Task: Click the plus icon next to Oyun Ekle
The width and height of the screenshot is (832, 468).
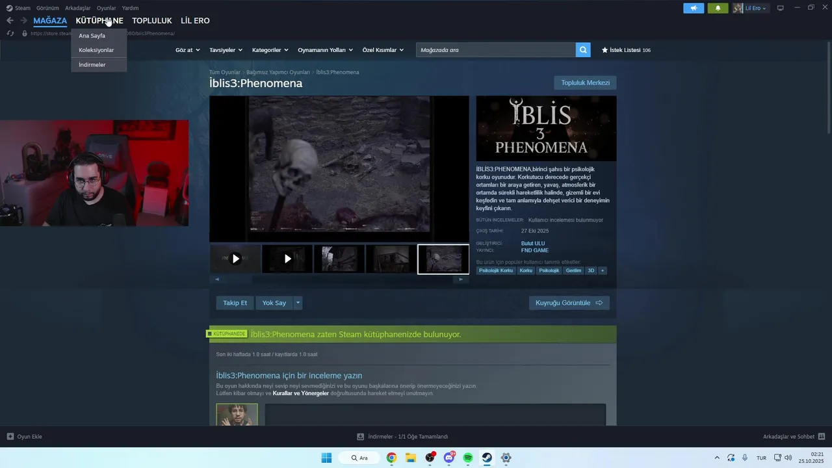Action: coord(10,436)
